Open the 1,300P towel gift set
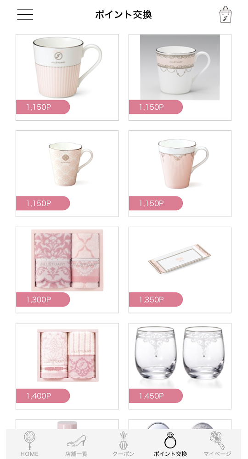Screen dimensions: 248x459 [67, 260]
